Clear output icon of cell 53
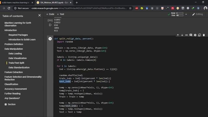 click(50, 25)
